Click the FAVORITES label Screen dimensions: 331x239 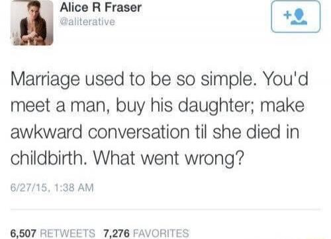click(x=161, y=233)
